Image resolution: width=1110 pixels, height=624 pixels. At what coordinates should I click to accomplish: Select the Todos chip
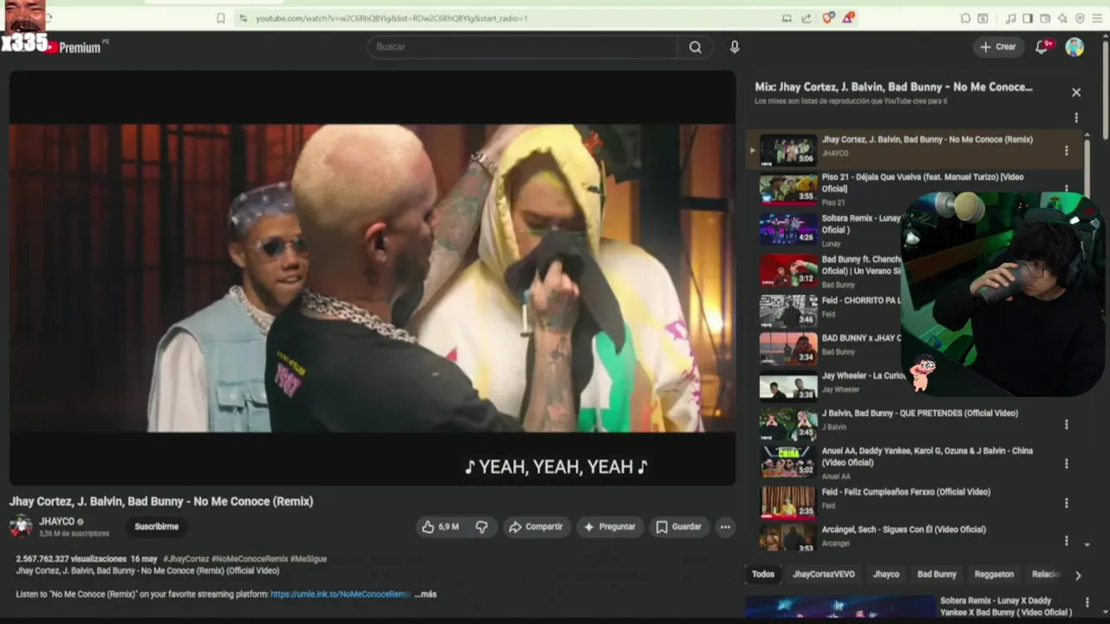(x=763, y=575)
